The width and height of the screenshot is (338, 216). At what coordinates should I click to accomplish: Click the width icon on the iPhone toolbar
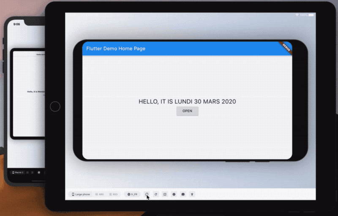[x=27, y=173]
